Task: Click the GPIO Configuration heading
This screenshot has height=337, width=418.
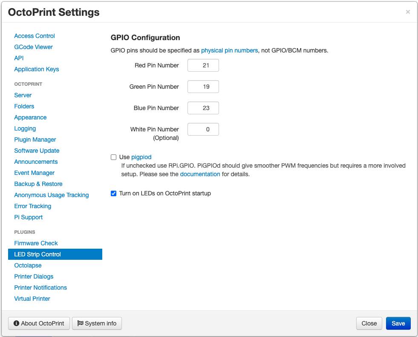Action: point(145,38)
